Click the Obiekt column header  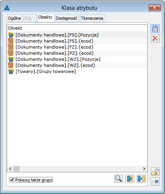point(15,28)
